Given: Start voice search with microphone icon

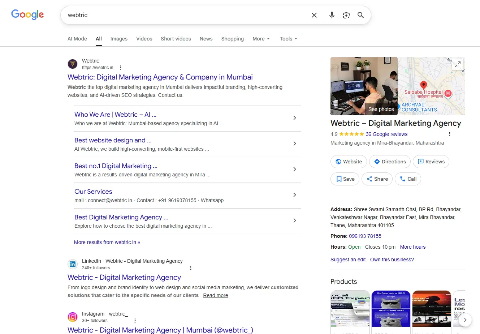Looking at the screenshot, I should (x=332, y=15).
